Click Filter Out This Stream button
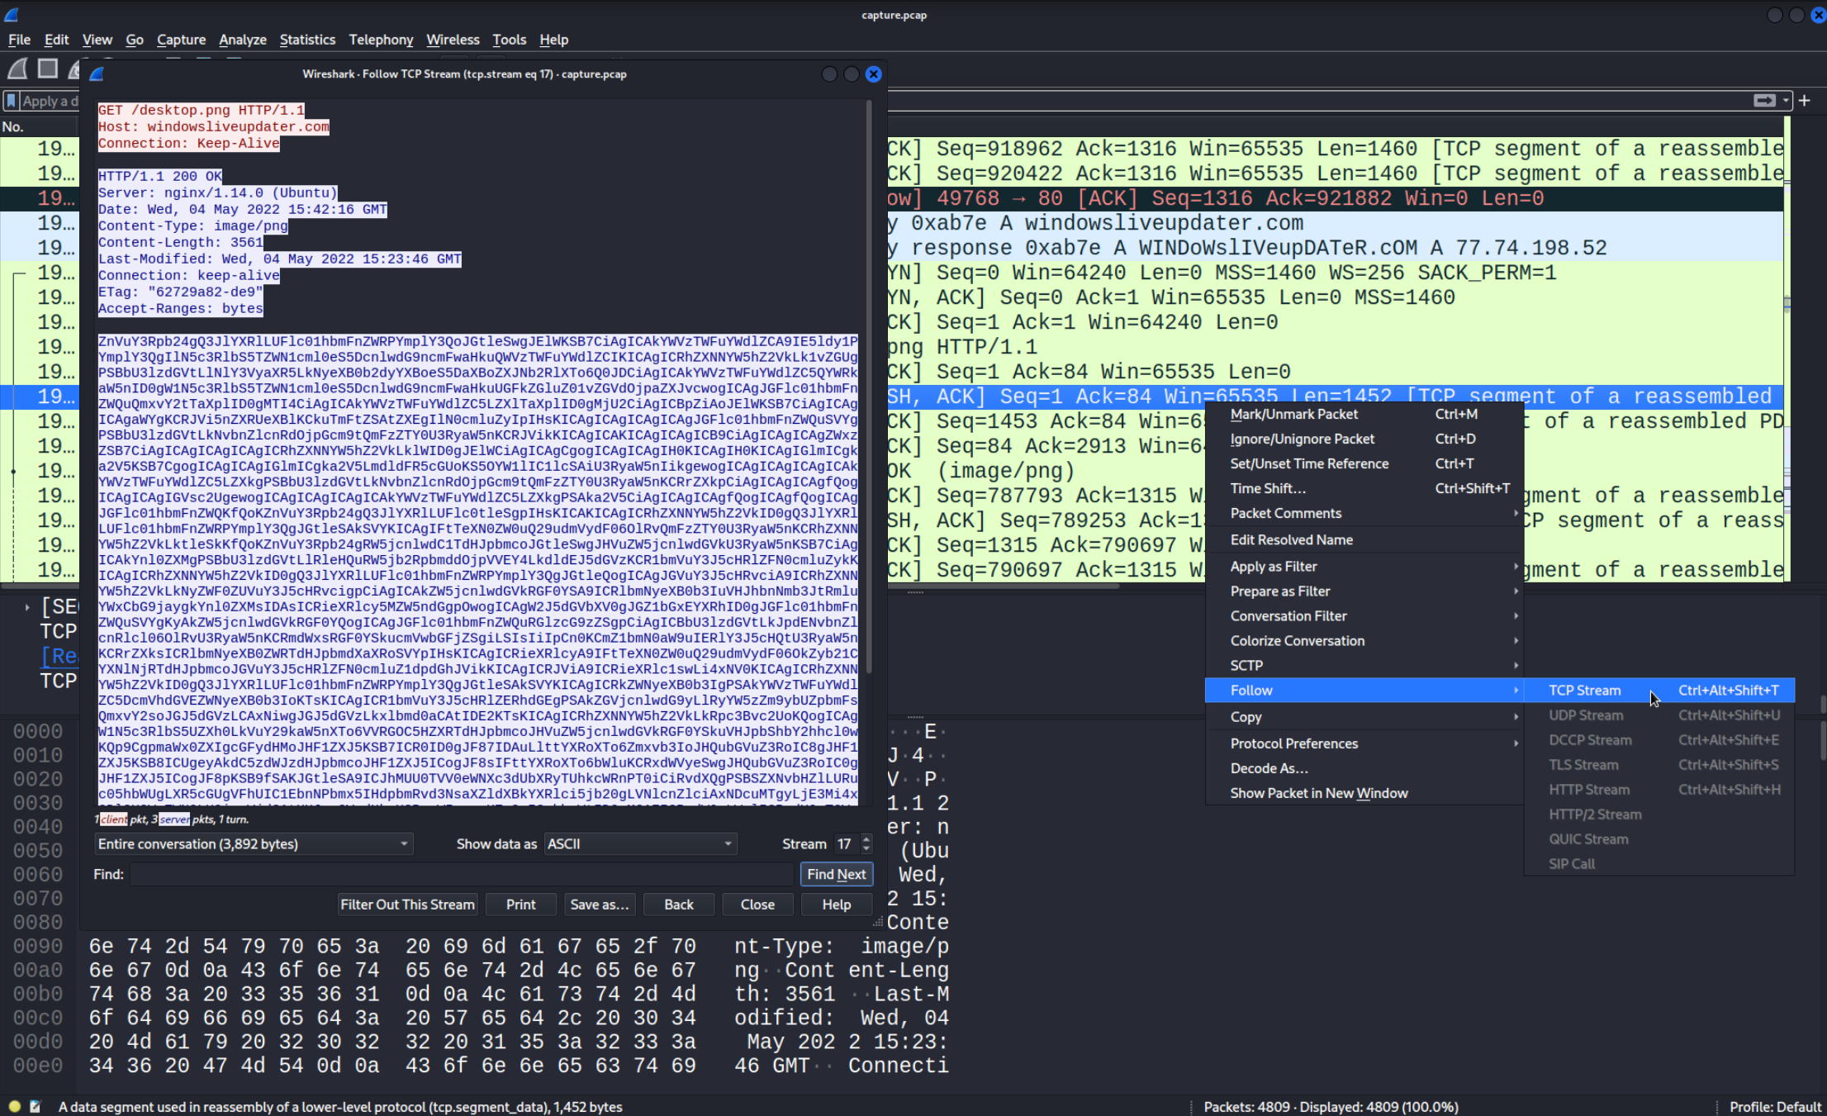 (x=407, y=905)
